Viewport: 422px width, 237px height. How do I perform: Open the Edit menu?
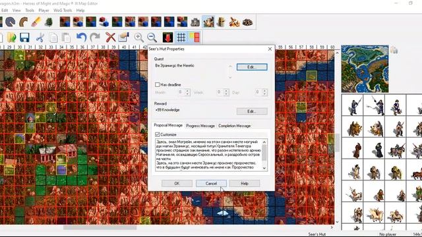pos(5,11)
